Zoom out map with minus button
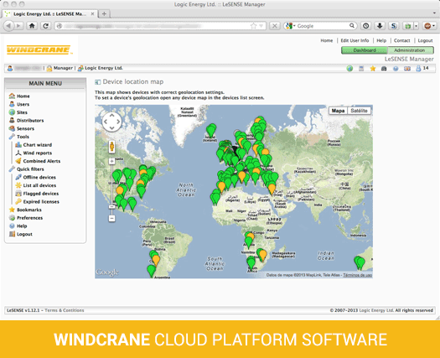 pyautogui.click(x=111, y=218)
